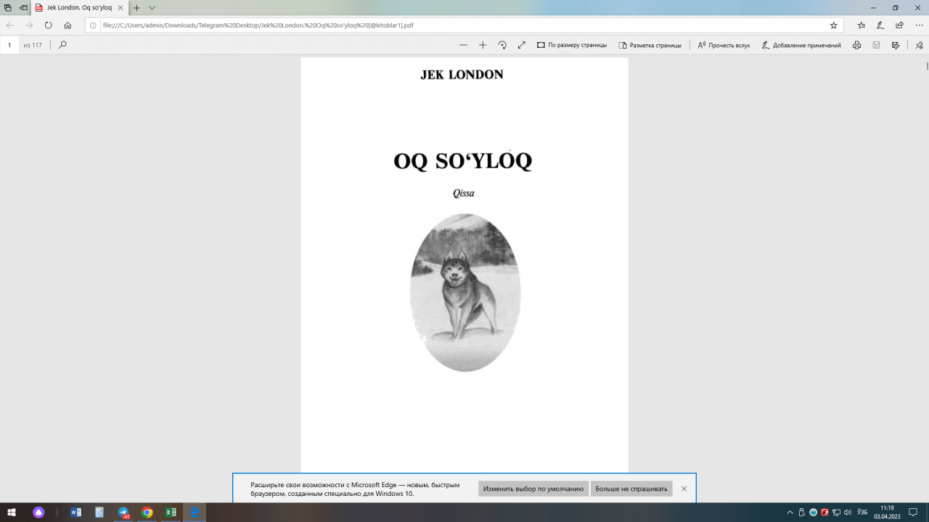Click the Add notes pen icon in browser toolbar

[x=880, y=25]
